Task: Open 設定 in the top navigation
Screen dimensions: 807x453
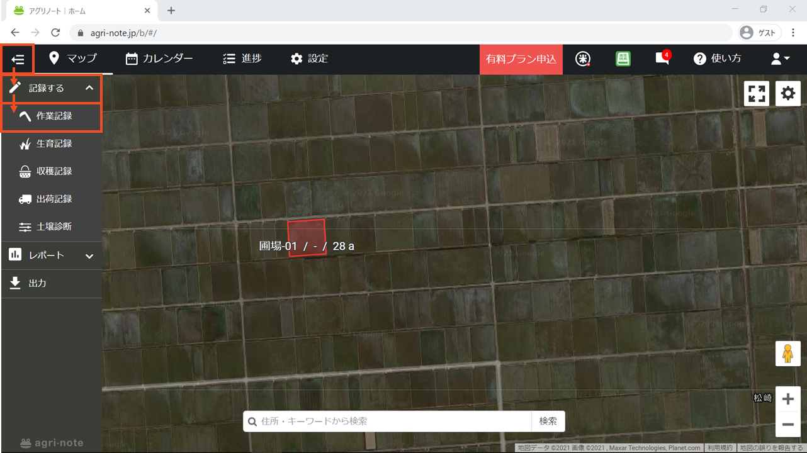Action: click(309, 59)
